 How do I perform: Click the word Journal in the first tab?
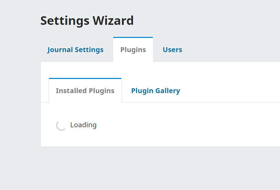61,50
